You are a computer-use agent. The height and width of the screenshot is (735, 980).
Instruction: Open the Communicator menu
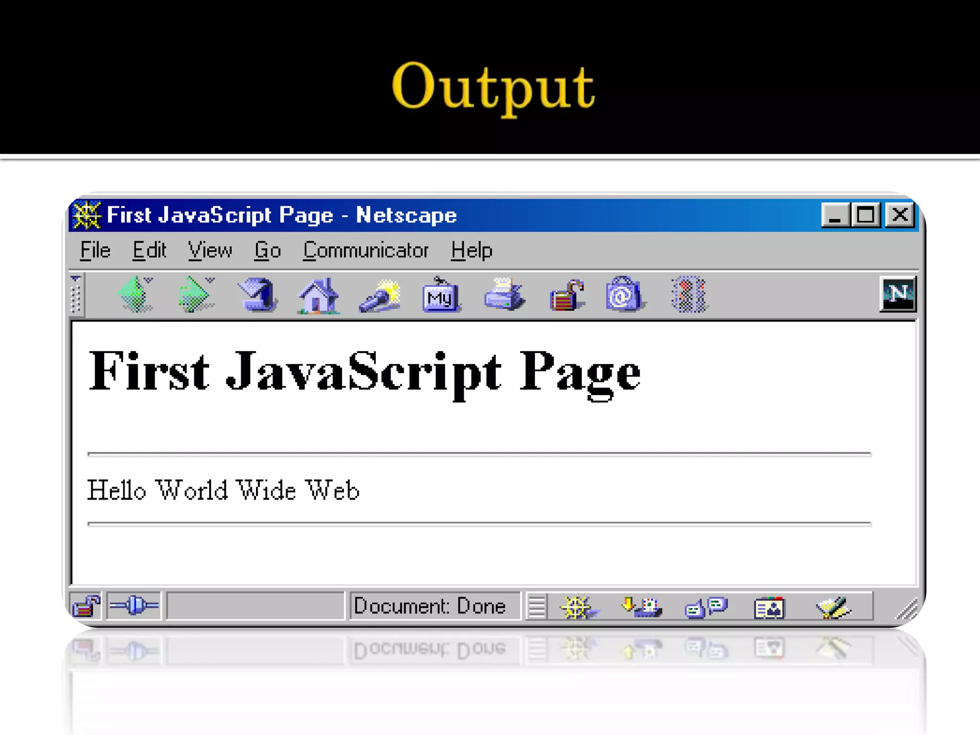coord(366,250)
